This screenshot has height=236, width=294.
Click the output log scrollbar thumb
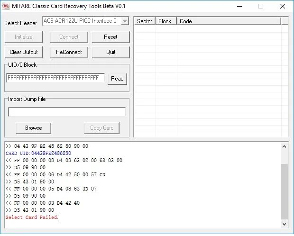pyautogui.click(x=284, y=191)
